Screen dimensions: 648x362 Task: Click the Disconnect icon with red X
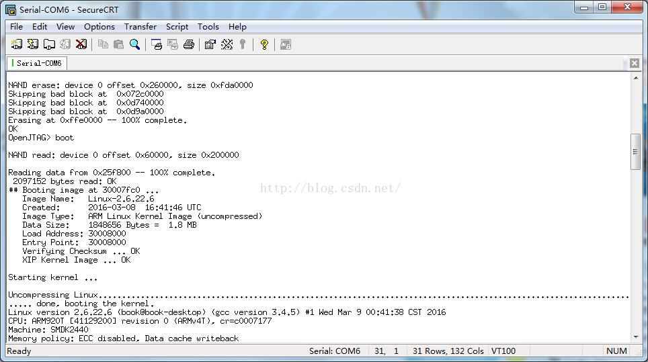pos(81,44)
